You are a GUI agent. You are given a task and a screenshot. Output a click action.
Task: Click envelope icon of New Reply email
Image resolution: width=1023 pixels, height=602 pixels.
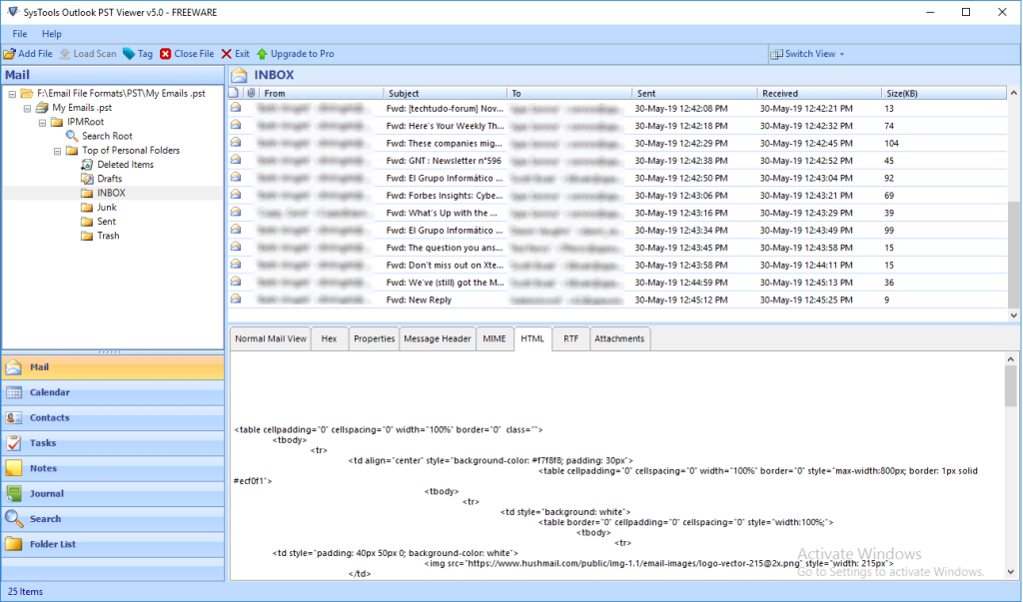[236, 300]
